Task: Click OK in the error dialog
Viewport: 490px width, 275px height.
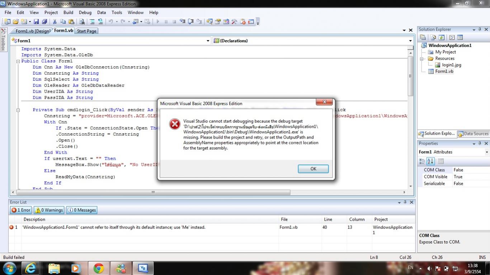Action: point(313,169)
